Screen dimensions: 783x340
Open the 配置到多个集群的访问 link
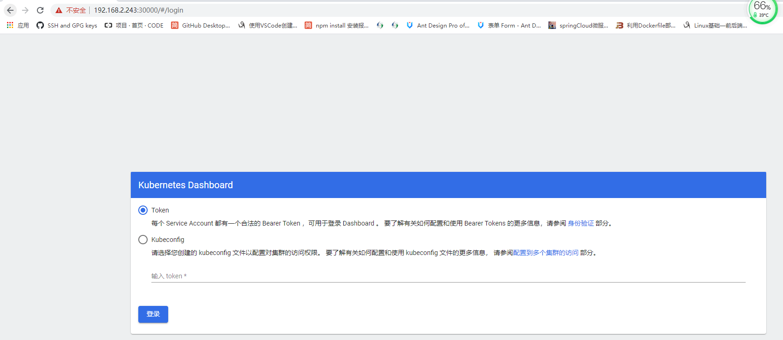pyautogui.click(x=546, y=253)
